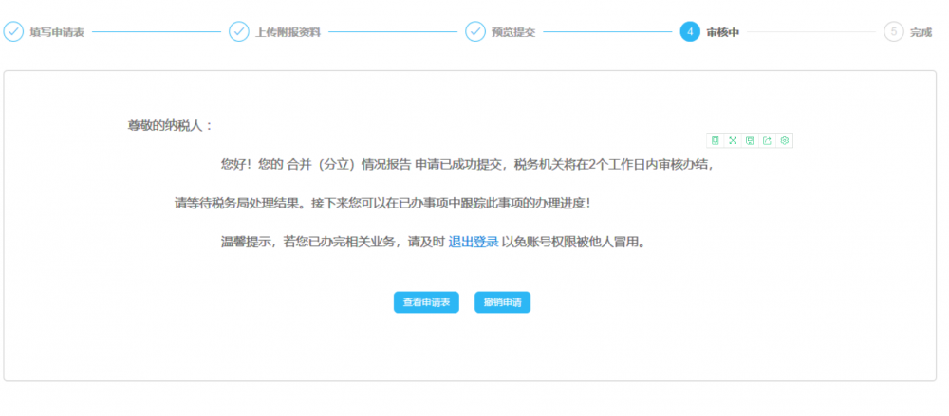
Task: Select the 审核中 step label
Action: pos(722,32)
